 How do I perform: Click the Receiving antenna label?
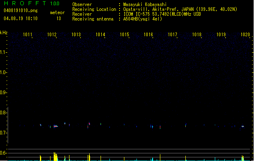[93, 19]
